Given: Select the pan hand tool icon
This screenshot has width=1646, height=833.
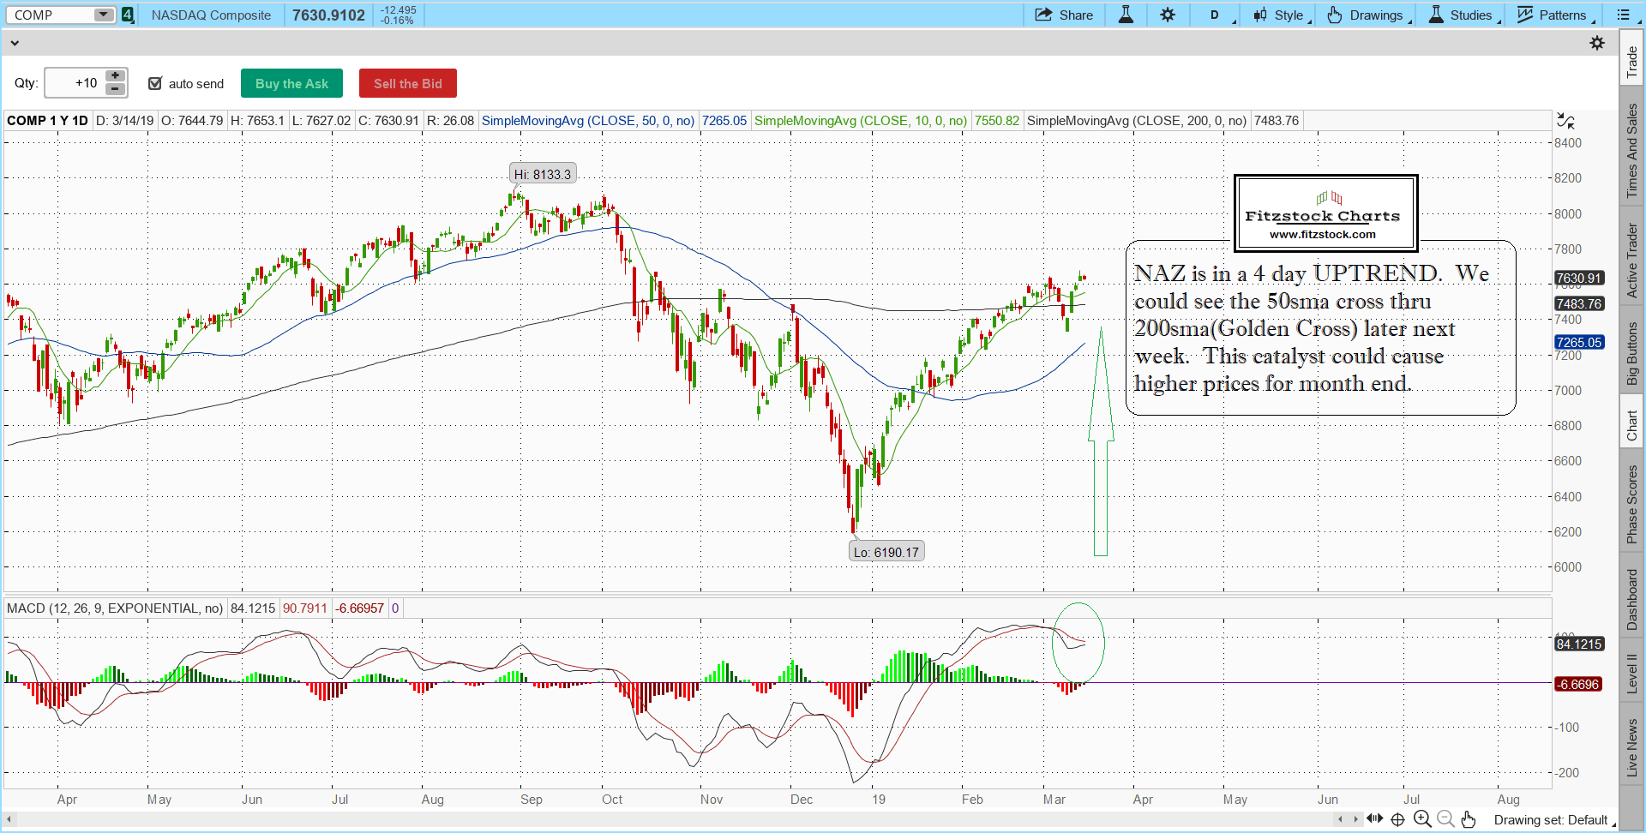Looking at the screenshot, I should click(1469, 819).
